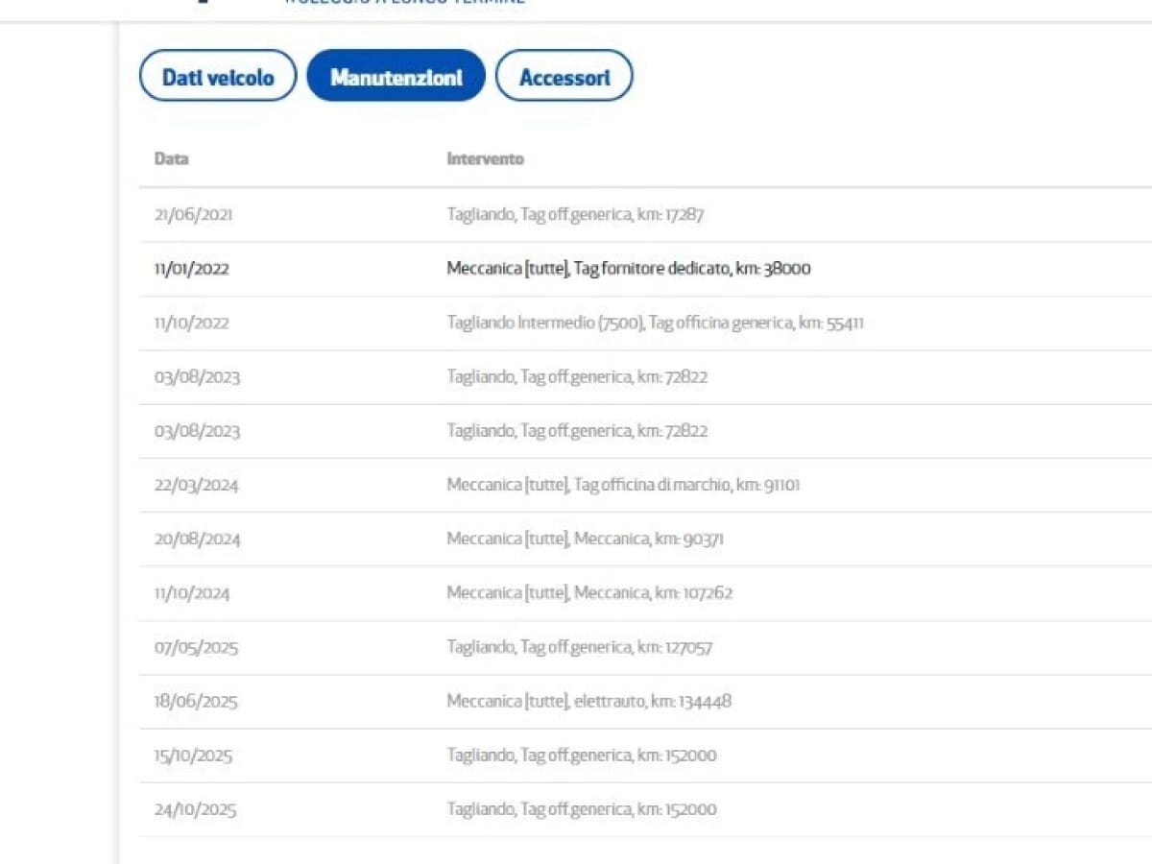Open the Dati veicolo tab
This screenshot has height=864, width=1152.
click(218, 77)
